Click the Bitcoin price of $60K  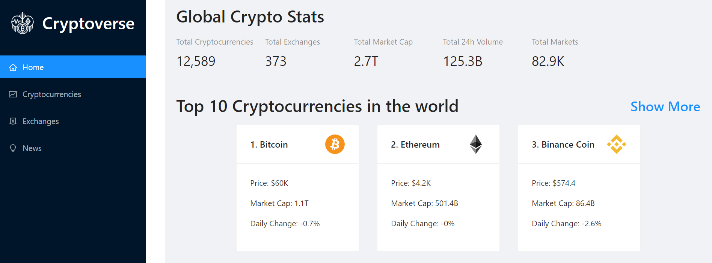pyautogui.click(x=269, y=183)
